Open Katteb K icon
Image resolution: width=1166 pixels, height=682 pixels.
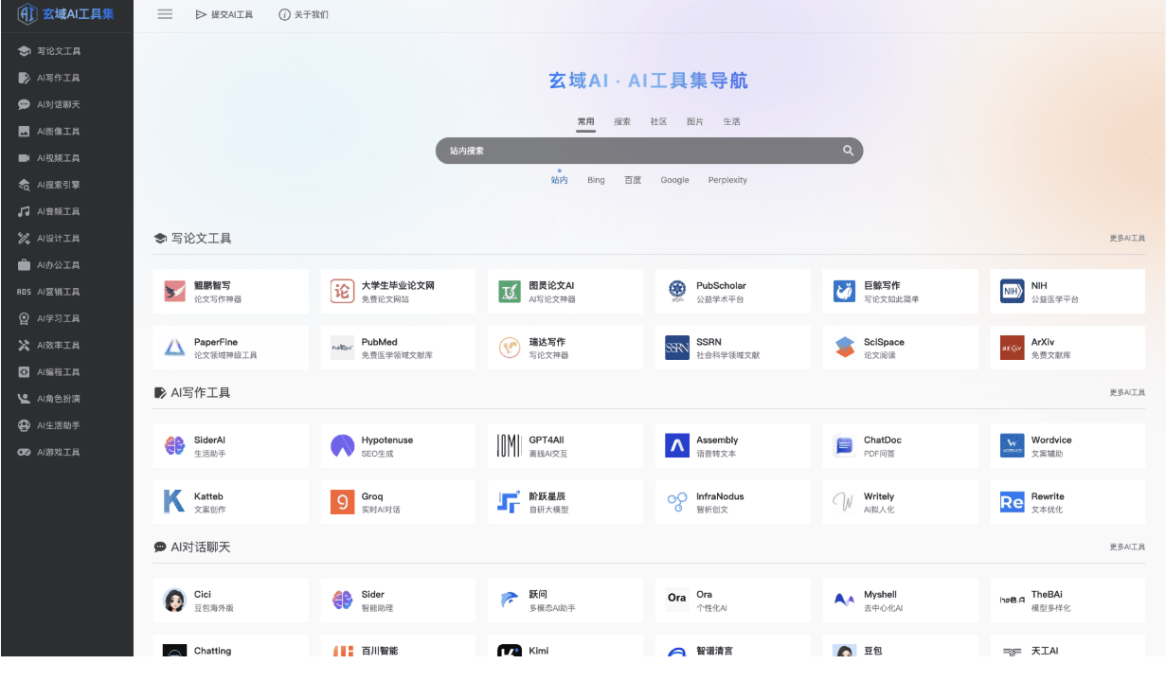pyautogui.click(x=174, y=502)
